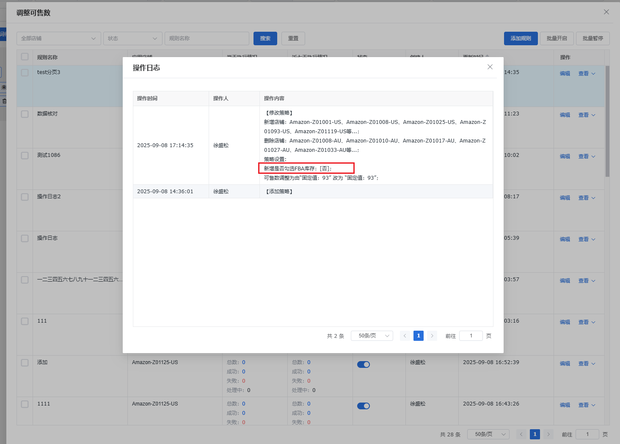The image size is (620, 444).
Task: Open 50条/页 page size dropdown in 操作日志
Action: point(372,336)
